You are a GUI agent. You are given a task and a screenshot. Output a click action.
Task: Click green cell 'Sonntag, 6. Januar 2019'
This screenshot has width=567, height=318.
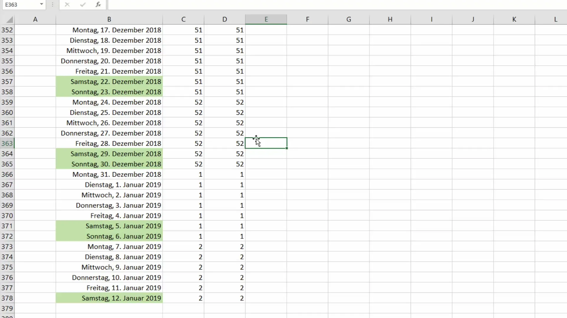coord(109,236)
